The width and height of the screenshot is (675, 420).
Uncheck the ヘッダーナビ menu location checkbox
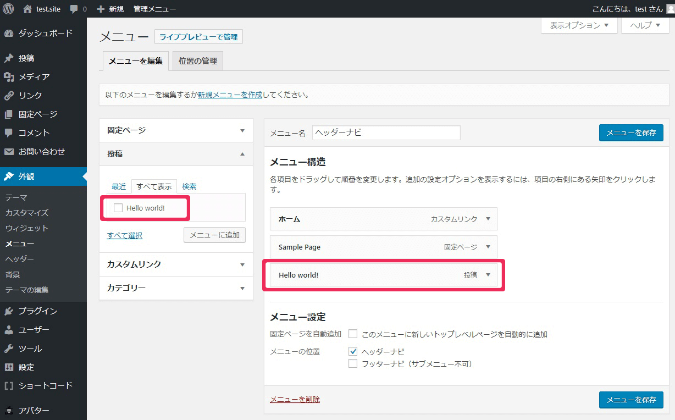point(353,351)
